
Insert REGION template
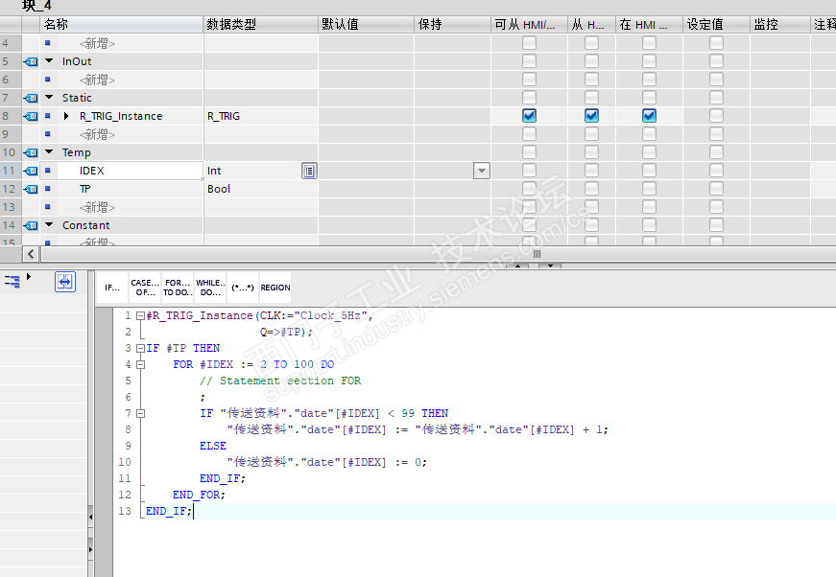[275, 288]
